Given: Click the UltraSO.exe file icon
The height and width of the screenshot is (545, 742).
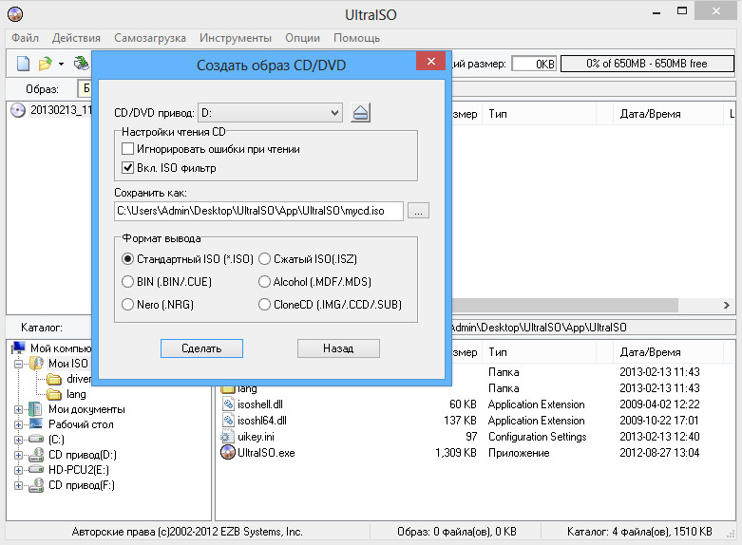Looking at the screenshot, I should click(228, 453).
